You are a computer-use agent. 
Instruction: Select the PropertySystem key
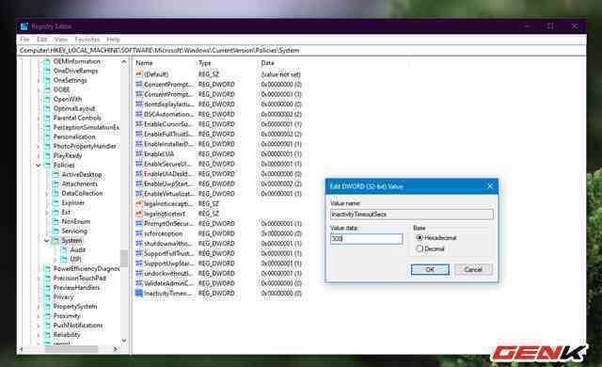[75, 307]
